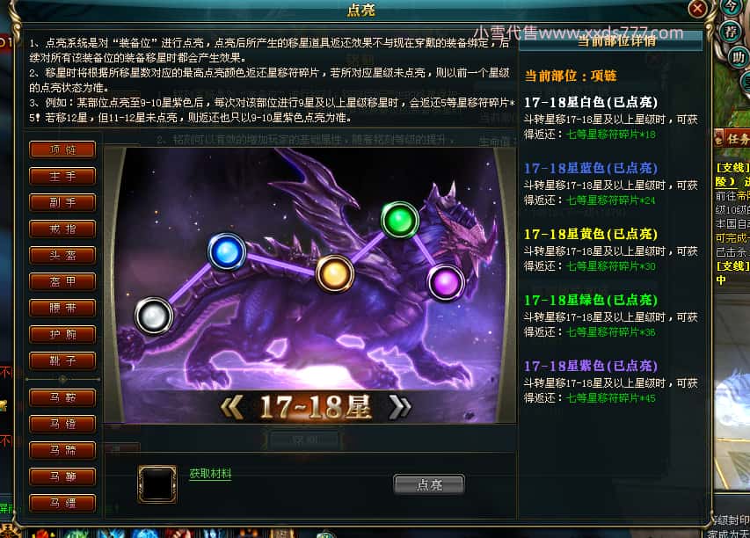Select the 主手 equipment tab
Image resolution: width=750 pixels, height=538 pixels.
click(x=62, y=176)
